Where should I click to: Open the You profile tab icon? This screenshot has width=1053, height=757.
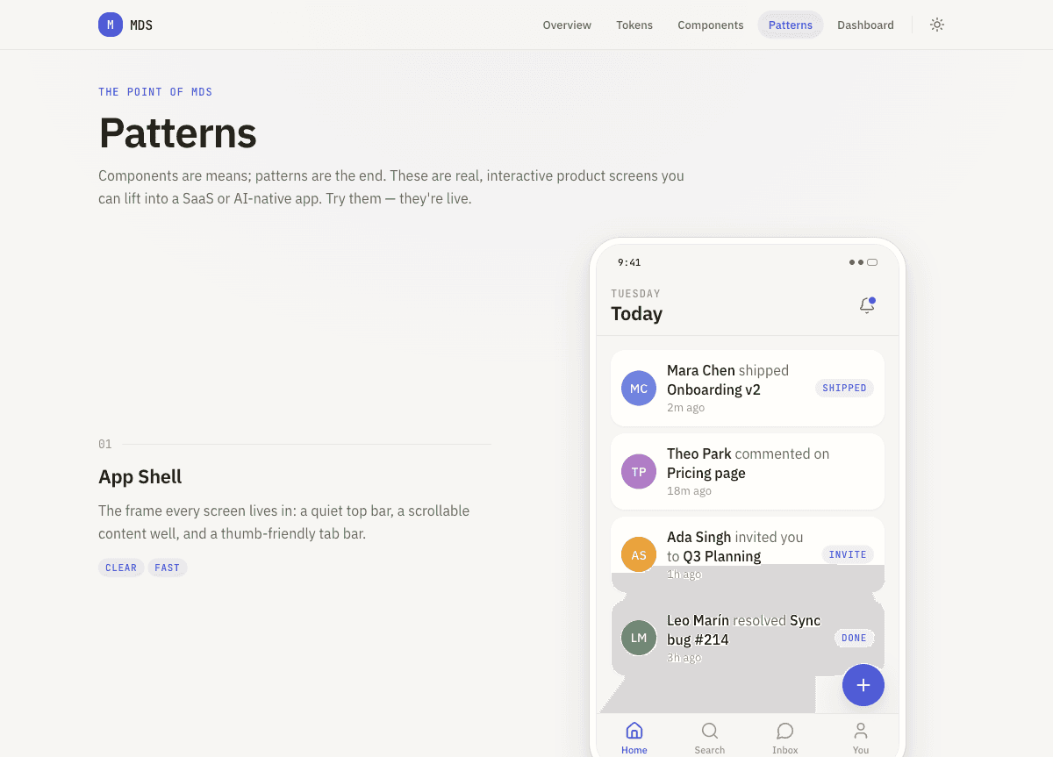point(861,731)
